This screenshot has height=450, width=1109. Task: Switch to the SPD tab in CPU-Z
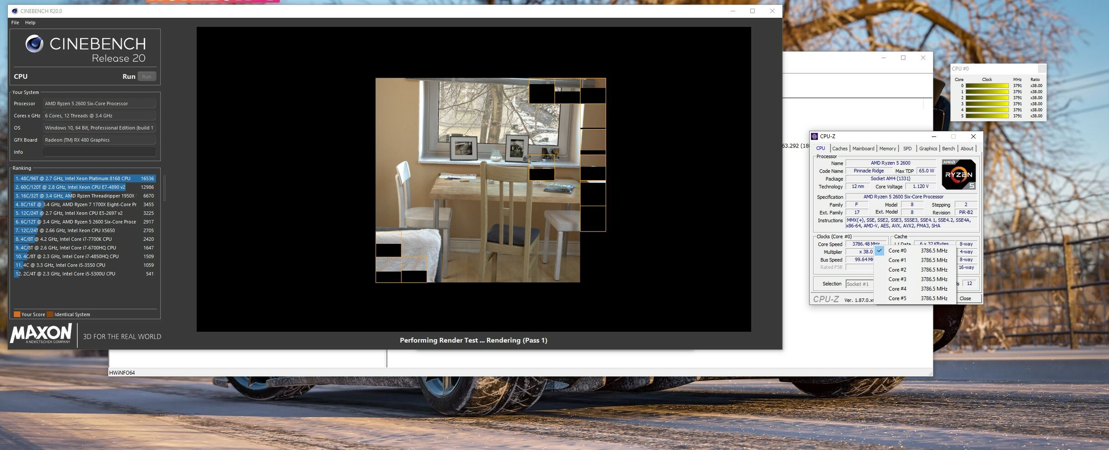tap(907, 148)
